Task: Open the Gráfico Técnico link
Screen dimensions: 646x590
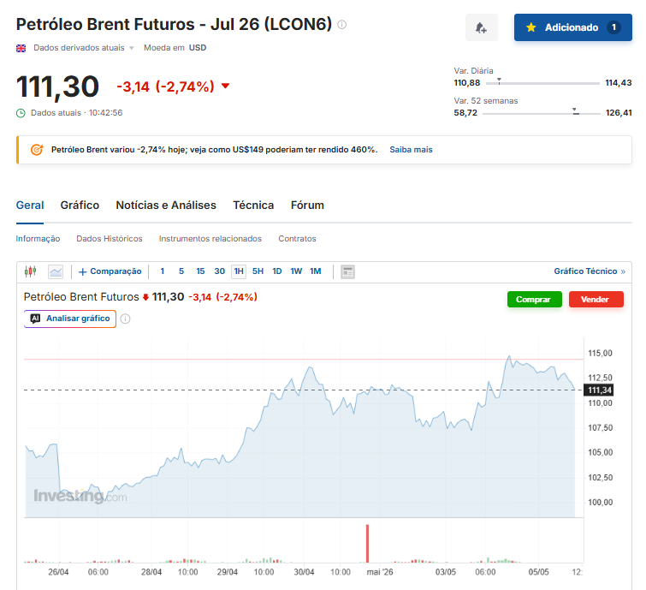Action: [590, 271]
